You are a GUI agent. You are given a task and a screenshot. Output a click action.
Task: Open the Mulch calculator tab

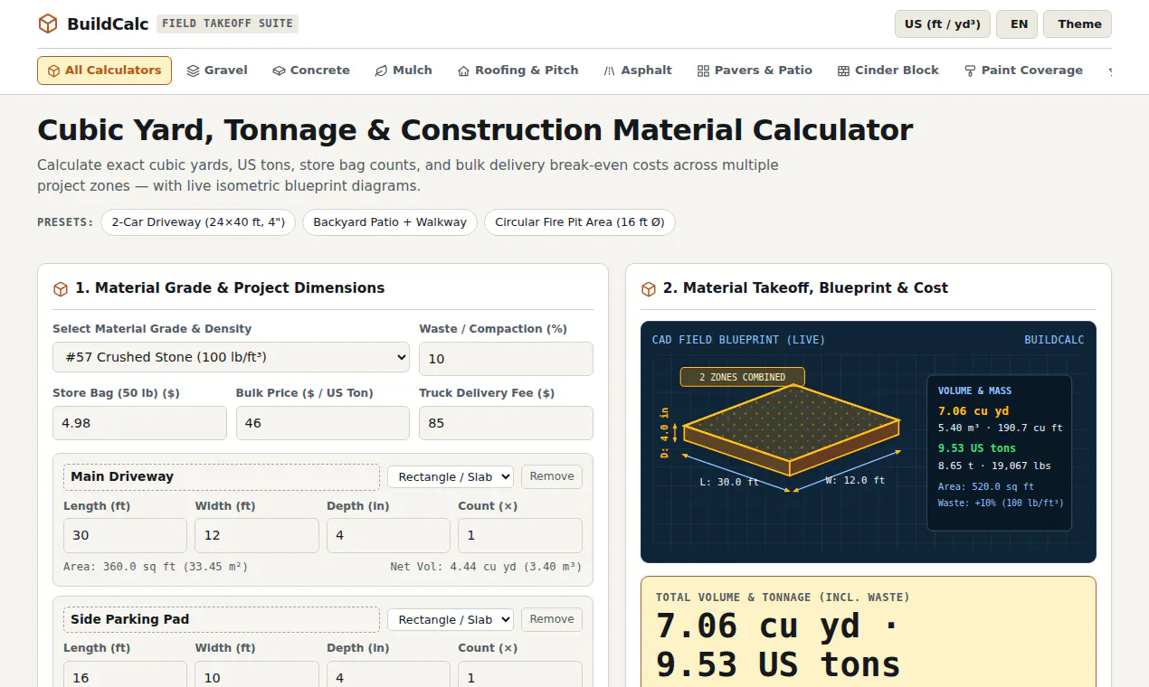[404, 71]
